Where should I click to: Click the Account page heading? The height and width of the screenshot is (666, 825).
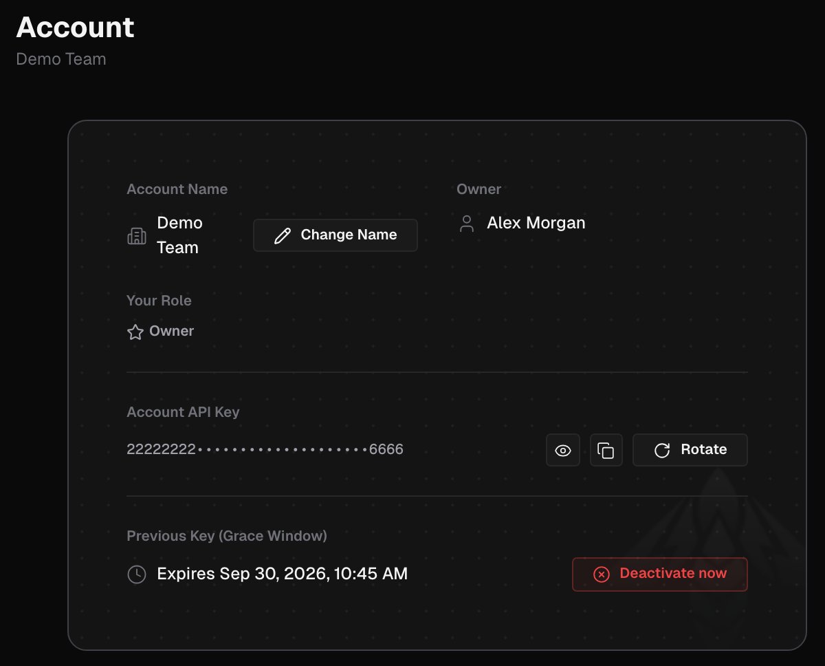point(75,28)
